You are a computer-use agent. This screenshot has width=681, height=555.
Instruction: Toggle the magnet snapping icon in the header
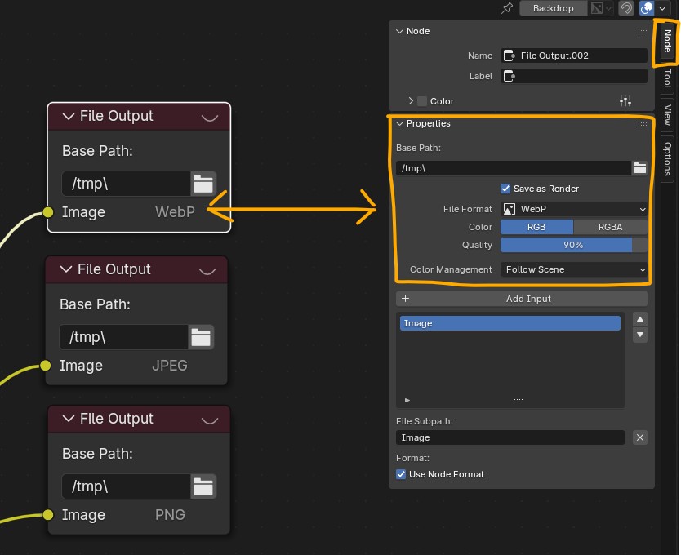tap(625, 8)
